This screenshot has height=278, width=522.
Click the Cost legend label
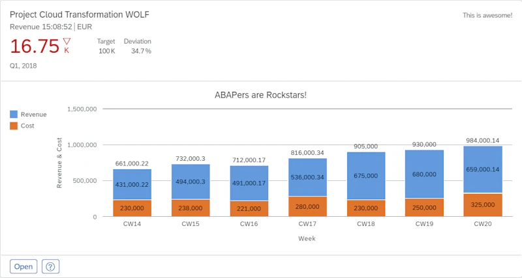(27, 126)
